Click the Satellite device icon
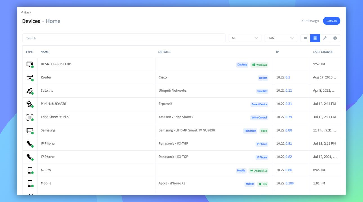This screenshot has width=363, height=202. [30, 90]
